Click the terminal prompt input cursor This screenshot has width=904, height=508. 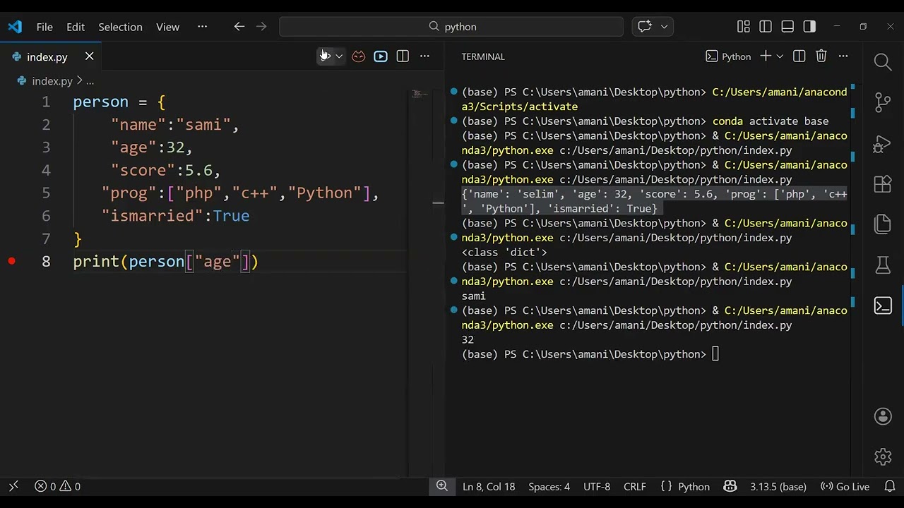[x=715, y=354]
